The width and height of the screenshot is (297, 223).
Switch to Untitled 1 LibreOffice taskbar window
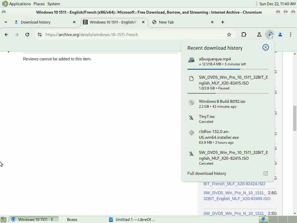(133, 220)
